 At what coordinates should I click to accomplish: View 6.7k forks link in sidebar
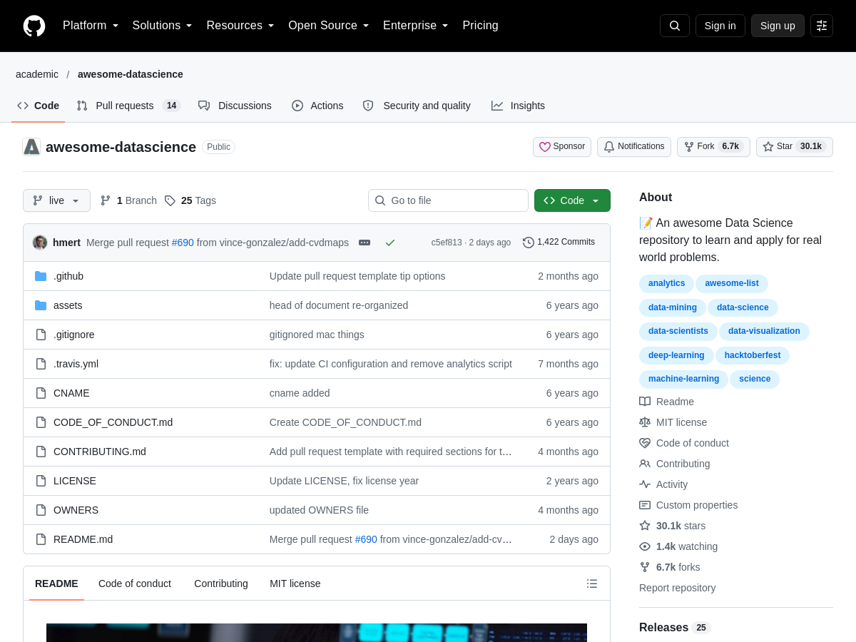coord(670,567)
